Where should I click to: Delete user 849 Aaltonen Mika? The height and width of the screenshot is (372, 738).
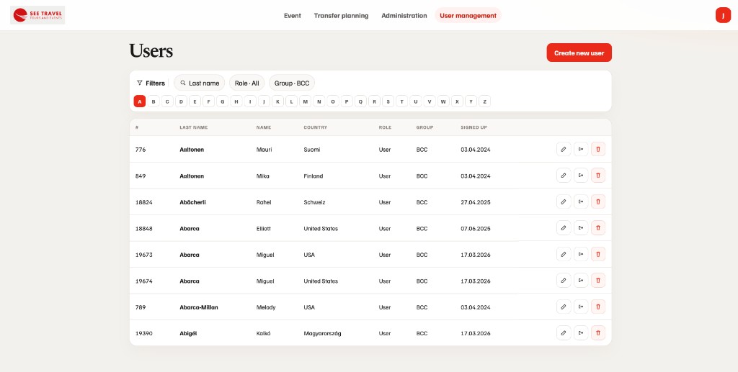click(x=598, y=175)
